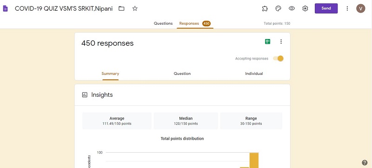Open more options beside Send button
Screen dimensions: 372x168
coord(347,8)
